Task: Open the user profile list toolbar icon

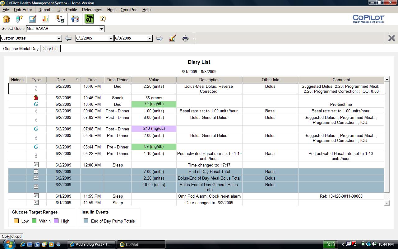Action: (x=75, y=19)
